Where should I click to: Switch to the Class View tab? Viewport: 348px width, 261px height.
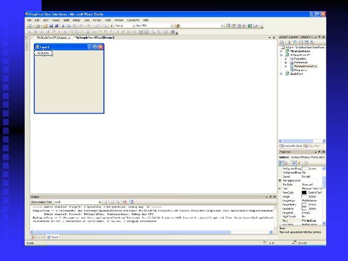coord(312,145)
